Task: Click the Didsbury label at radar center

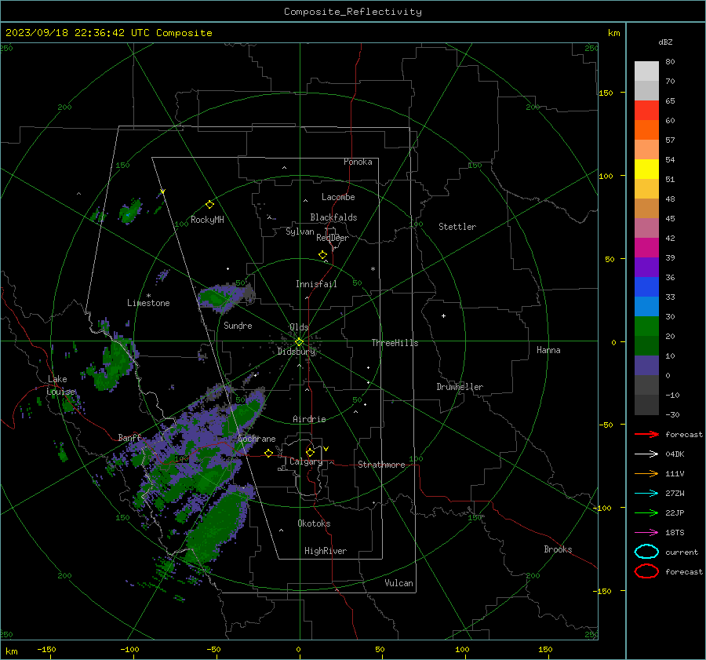Action: (x=296, y=352)
